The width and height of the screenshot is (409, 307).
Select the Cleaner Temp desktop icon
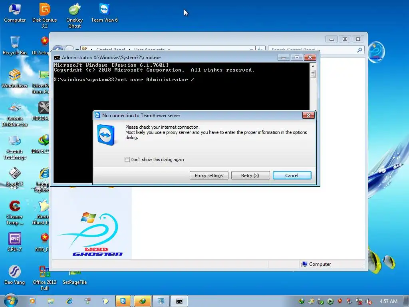point(15,213)
